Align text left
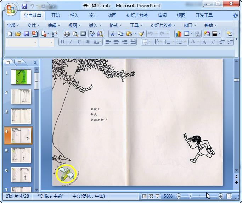 108,42
